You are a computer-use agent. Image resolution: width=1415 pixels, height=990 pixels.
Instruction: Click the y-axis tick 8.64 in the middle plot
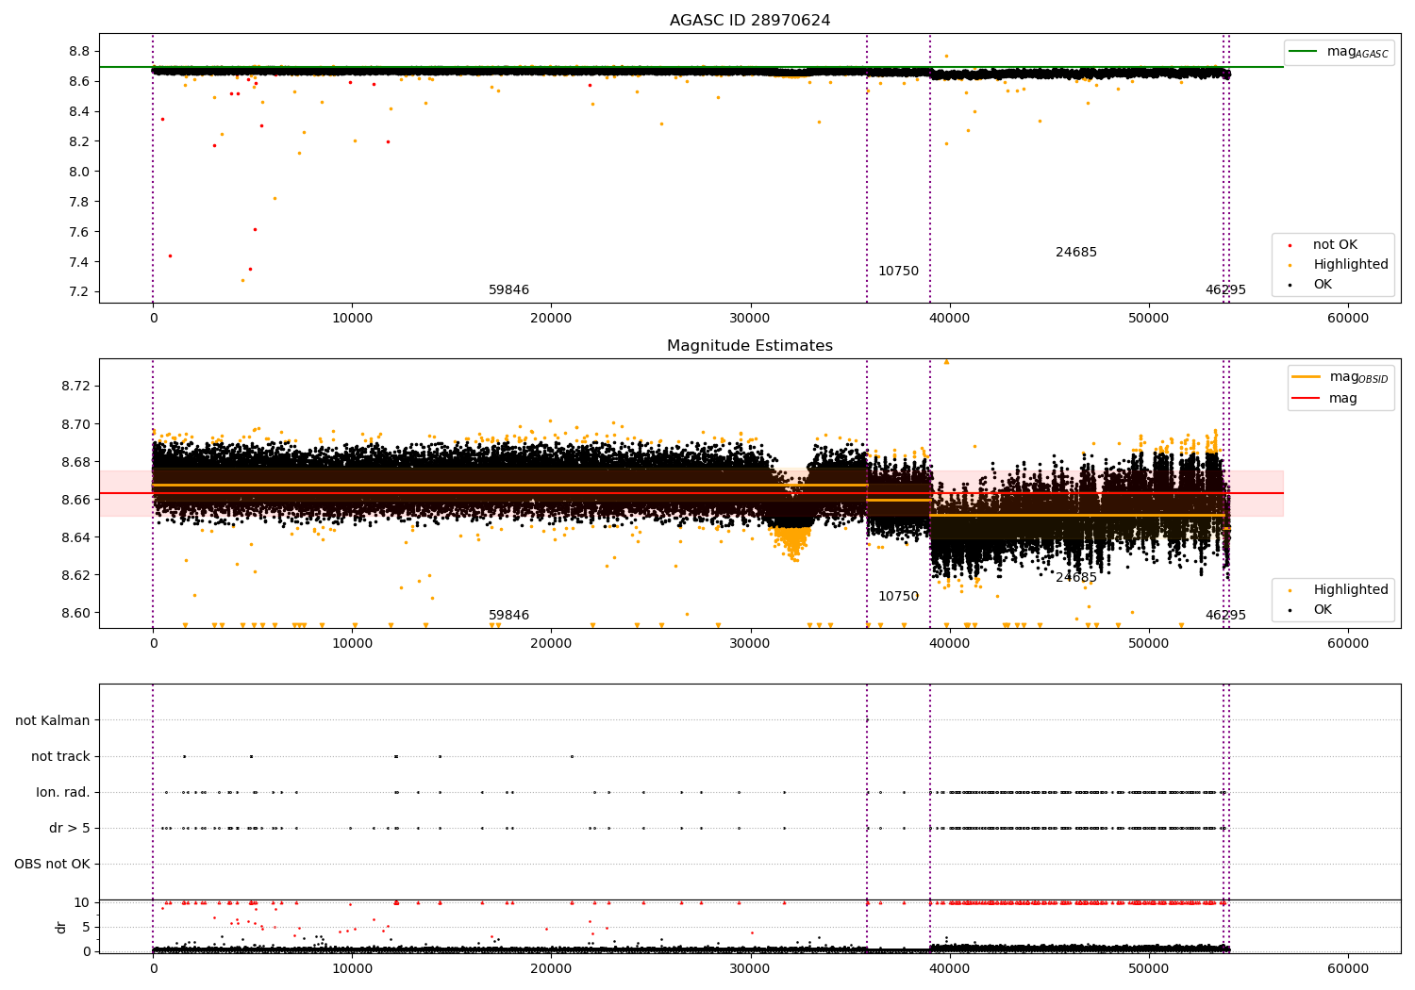coord(75,537)
